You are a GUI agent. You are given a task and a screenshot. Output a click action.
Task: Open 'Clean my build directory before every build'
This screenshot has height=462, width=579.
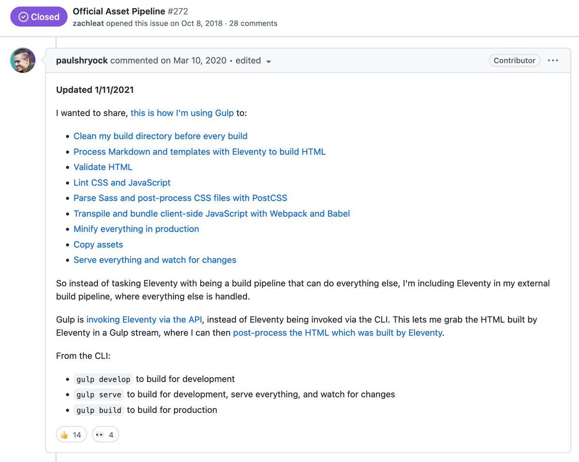(x=160, y=136)
